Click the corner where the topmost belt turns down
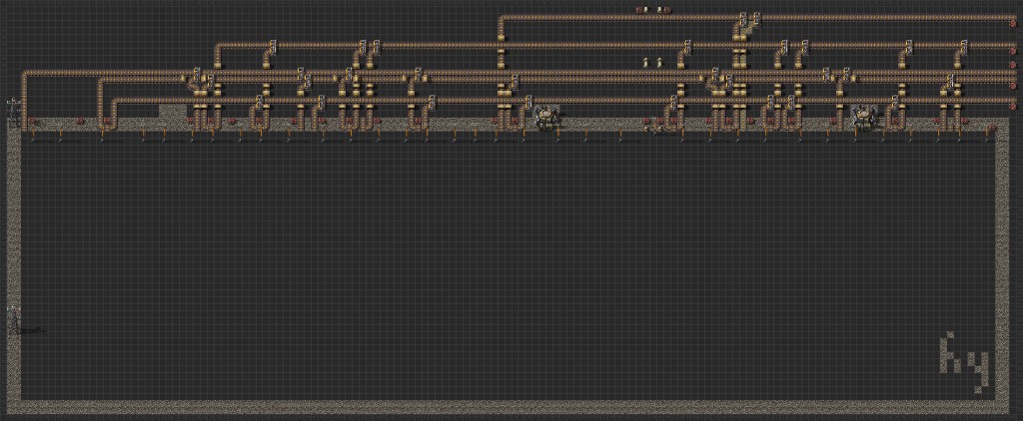This screenshot has width=1023, height=421. (x=502, y=20)
